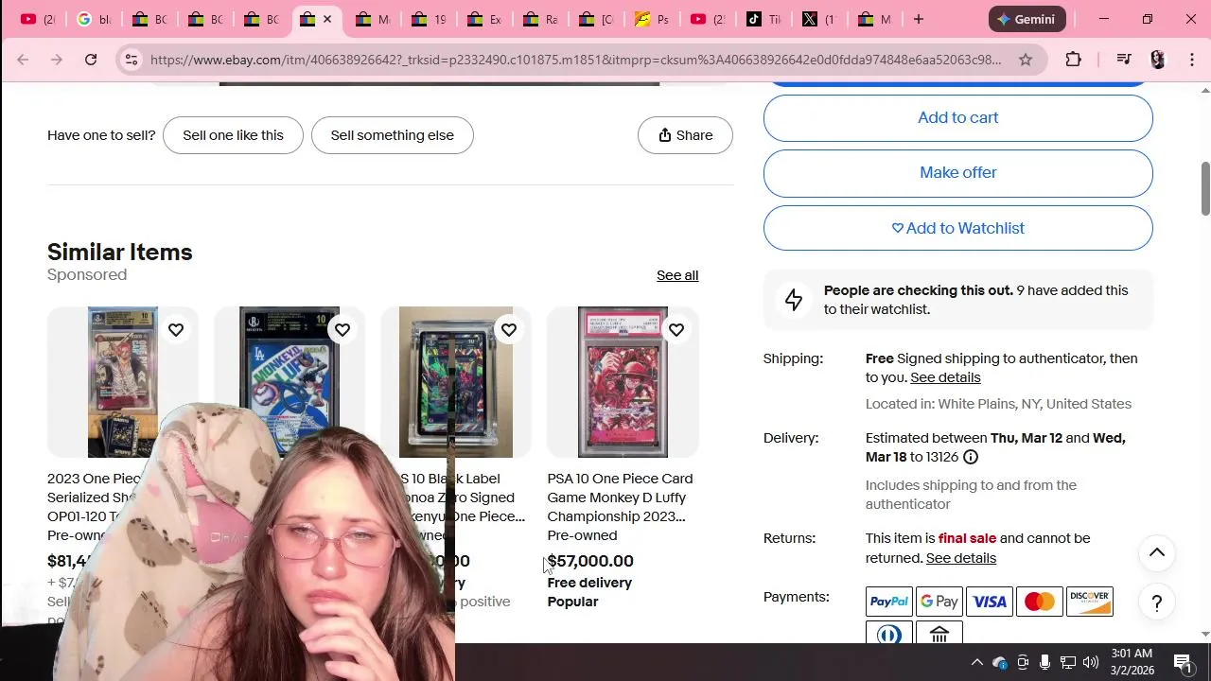The height and width of the screenshot is (681, 1211).
Task: Click the Discover payment icon
Action: click(1090, 602)
